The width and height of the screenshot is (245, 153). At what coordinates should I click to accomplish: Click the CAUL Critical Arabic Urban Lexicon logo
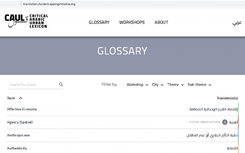(26, 21)
